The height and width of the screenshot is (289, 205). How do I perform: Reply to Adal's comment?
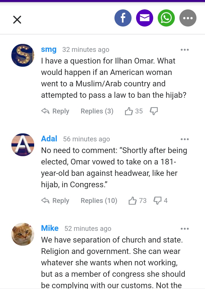click(x=56, y=201)
